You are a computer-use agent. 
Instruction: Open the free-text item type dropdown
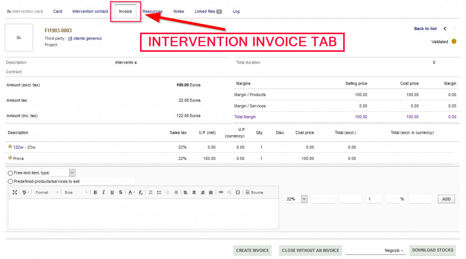click(x=72, y=173)
